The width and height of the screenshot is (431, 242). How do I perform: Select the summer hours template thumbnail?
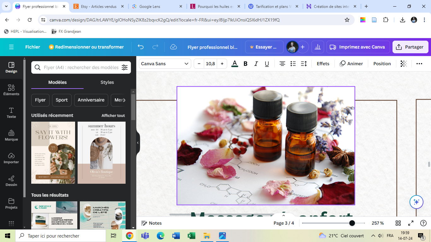click(x=102, y=153)
